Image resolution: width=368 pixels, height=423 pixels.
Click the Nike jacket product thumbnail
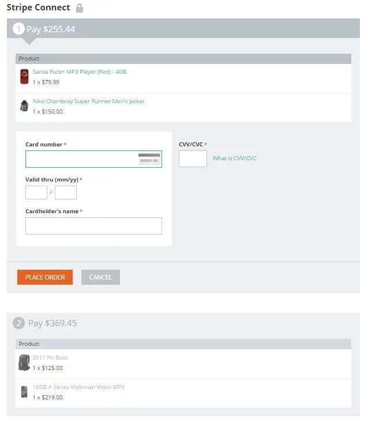coord(24,106)
